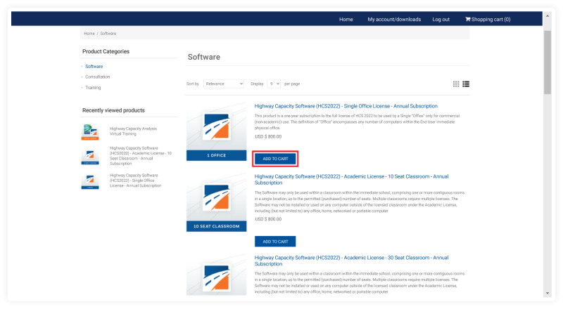Select Consultation product category

97,77
